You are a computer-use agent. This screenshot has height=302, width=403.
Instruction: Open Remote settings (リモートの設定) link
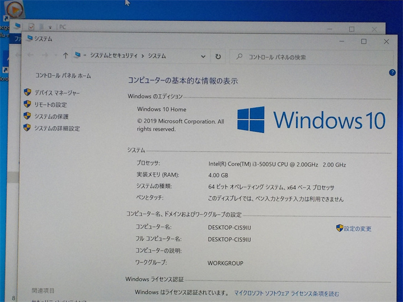click(50, 105)
